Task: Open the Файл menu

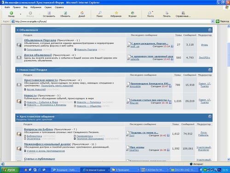Action: coord(7,7)
